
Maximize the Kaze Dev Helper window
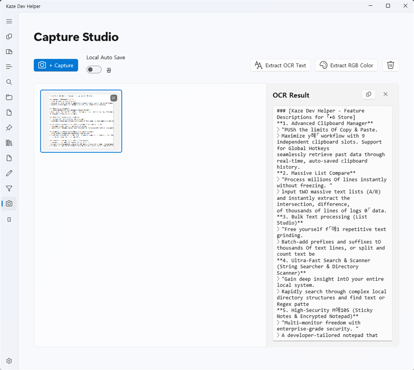click(388, 6)
